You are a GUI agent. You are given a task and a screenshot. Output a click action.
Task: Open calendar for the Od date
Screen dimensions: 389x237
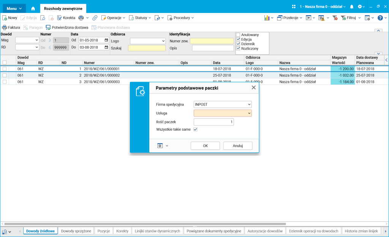point(106,40)
